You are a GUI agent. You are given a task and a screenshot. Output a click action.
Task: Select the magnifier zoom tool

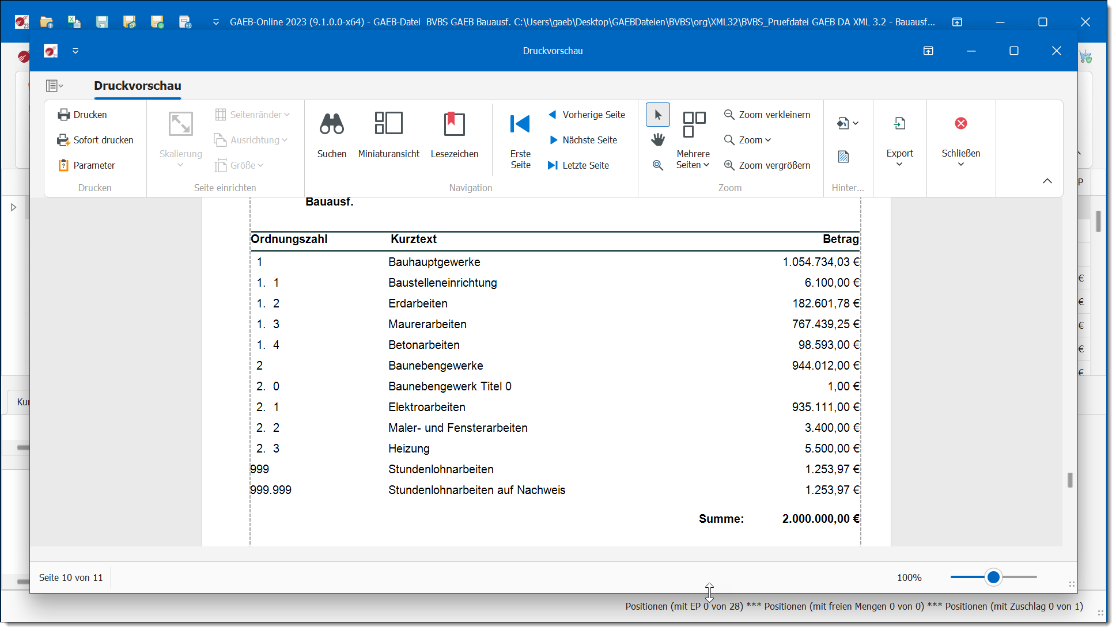(x=657, y=165)
